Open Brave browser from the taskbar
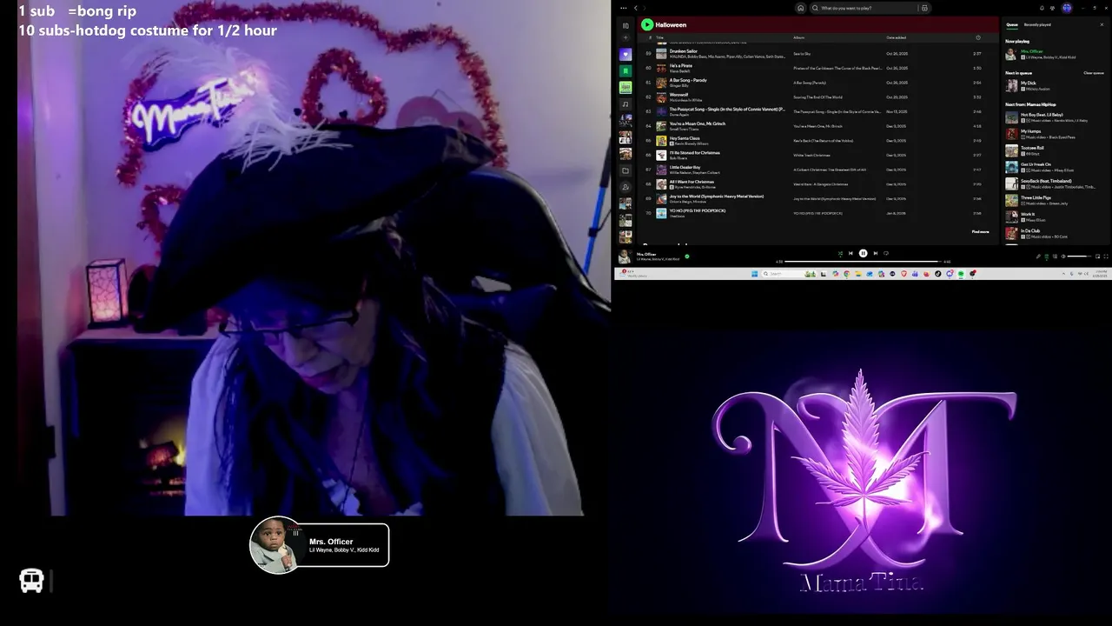The image size is (1112, 626). pos(903,274)
